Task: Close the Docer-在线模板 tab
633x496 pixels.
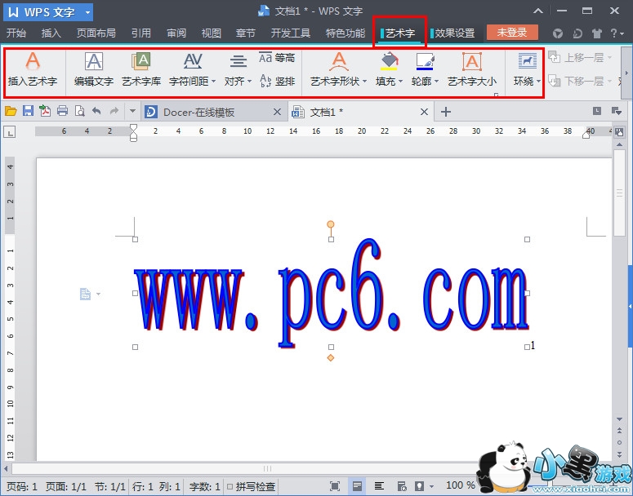Action: tap(277, 112)
